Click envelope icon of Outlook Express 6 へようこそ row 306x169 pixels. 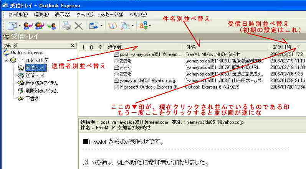click(116, 87)
